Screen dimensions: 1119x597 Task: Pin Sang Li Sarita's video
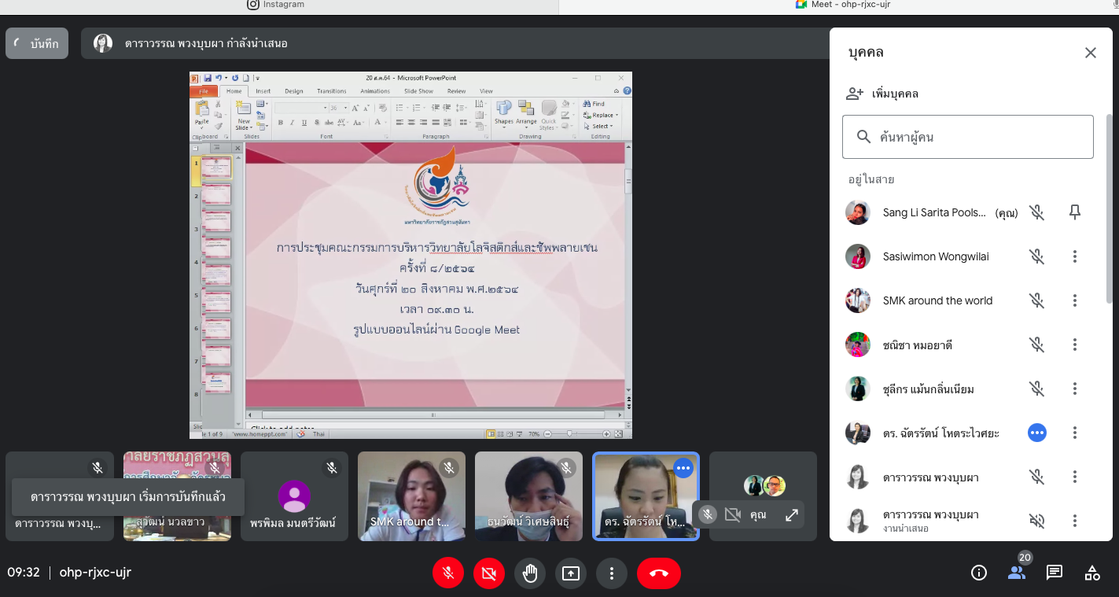tap(1075, 212)
